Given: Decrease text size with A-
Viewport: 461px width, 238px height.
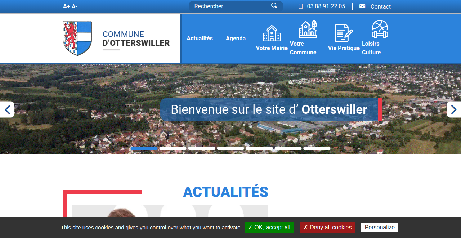Looking at the screenshot, I should [75, 6].
